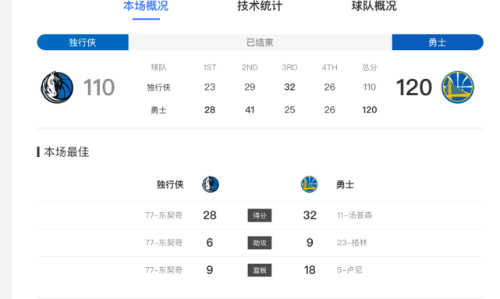Click the 助攻 stat label badge
Viewport: 500px width, 299px height.
click(x=260, y=243)
